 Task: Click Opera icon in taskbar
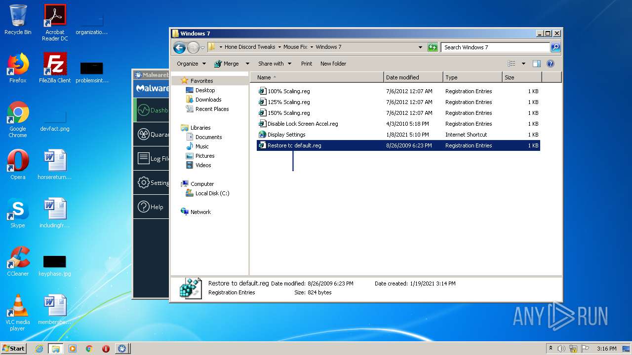point(106,349)
